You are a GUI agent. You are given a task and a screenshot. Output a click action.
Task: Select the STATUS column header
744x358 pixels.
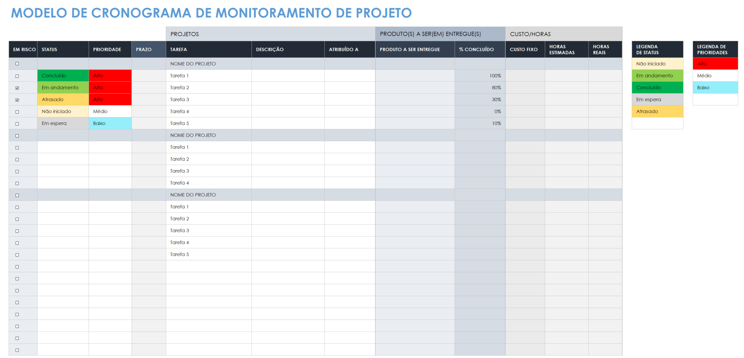pos(63,49)
